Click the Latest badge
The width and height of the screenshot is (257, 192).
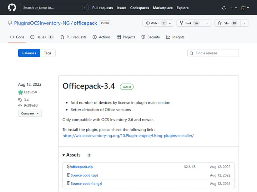[127, 87]
